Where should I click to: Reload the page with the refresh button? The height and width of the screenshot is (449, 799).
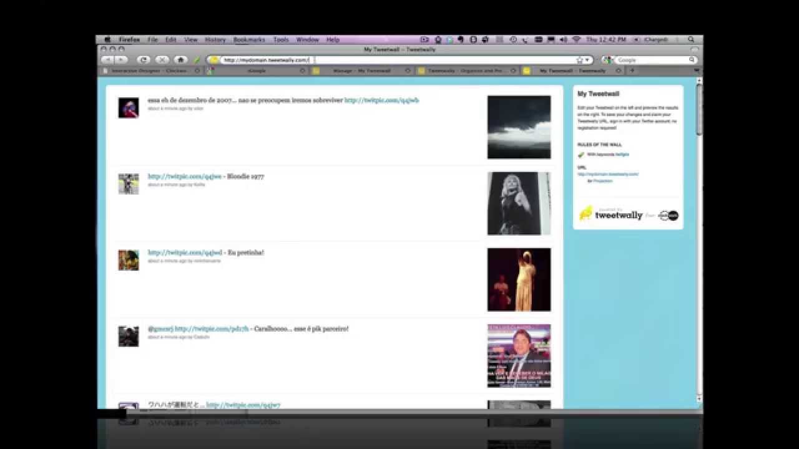coord(144,60)
